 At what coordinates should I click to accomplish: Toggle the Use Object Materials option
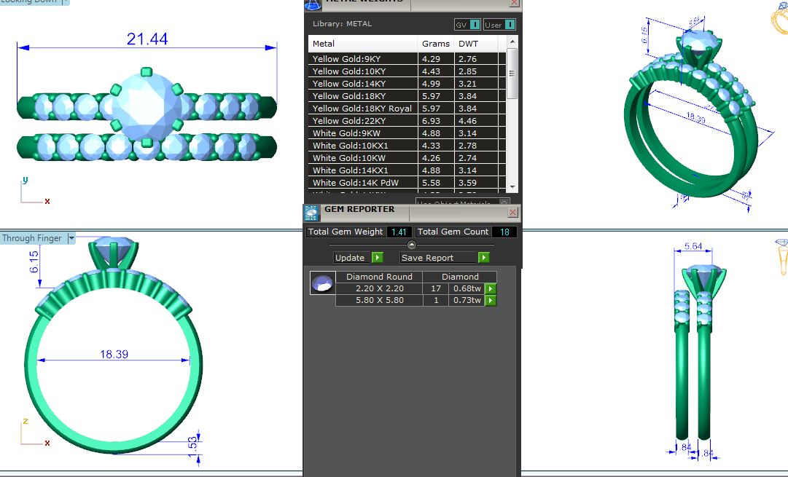pyautogui.click(x=504, y=203)
